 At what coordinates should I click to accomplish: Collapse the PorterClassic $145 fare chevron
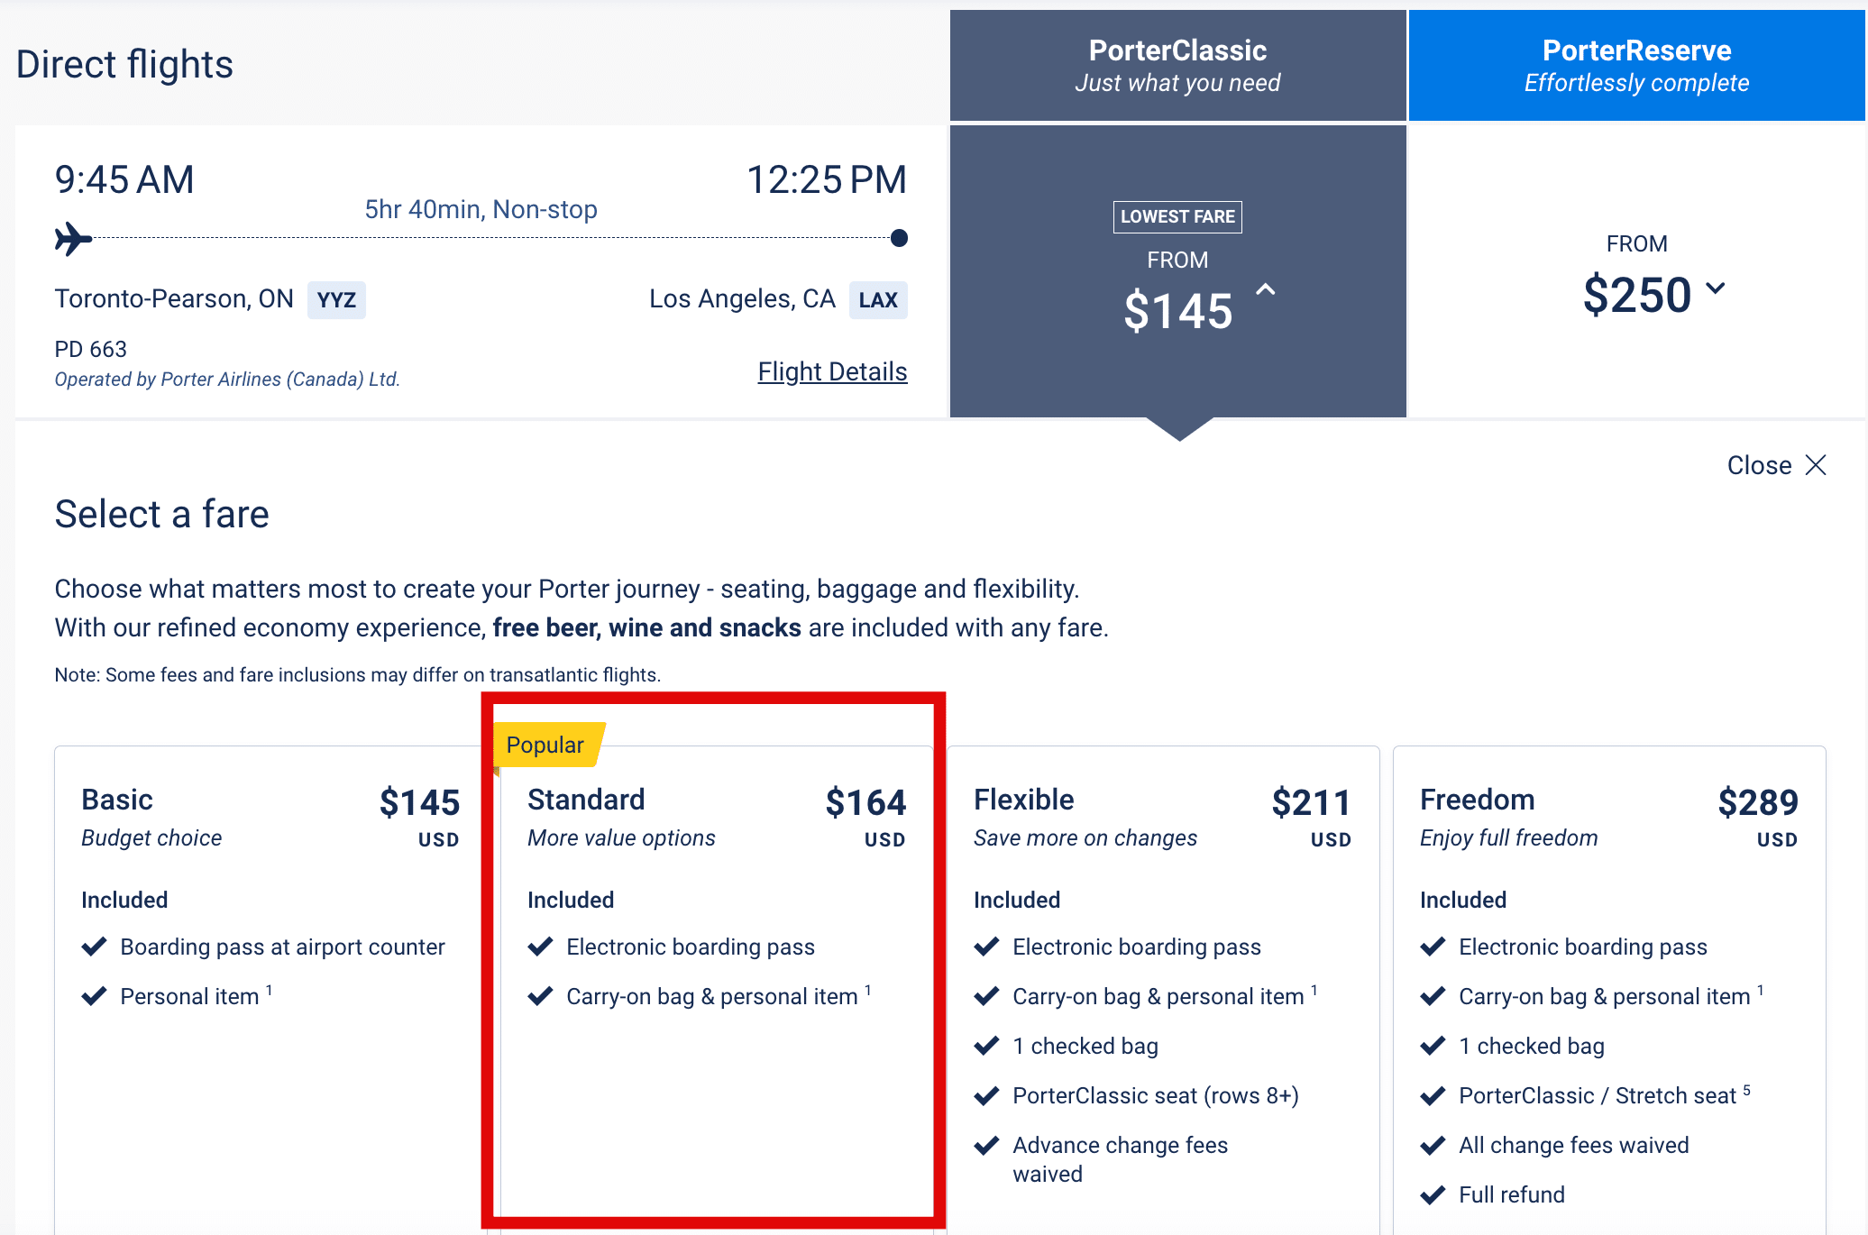(x=1266, y=290)
